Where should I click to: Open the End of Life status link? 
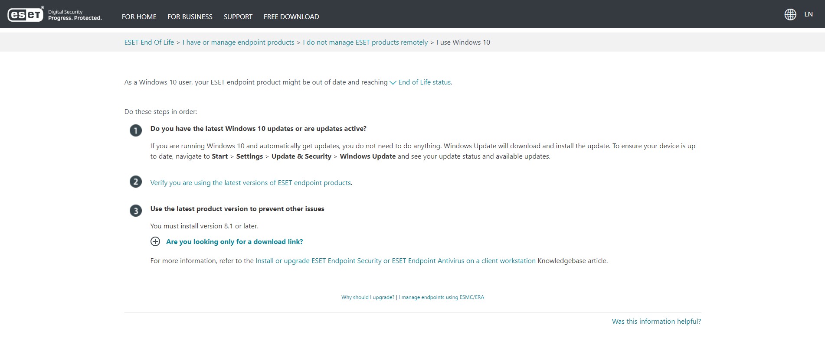[425, 82]
